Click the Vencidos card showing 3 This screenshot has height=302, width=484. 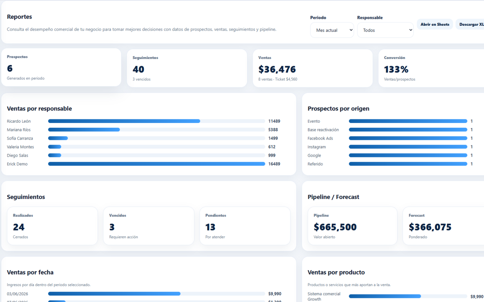pyautogui.click(x=149, y=226)
